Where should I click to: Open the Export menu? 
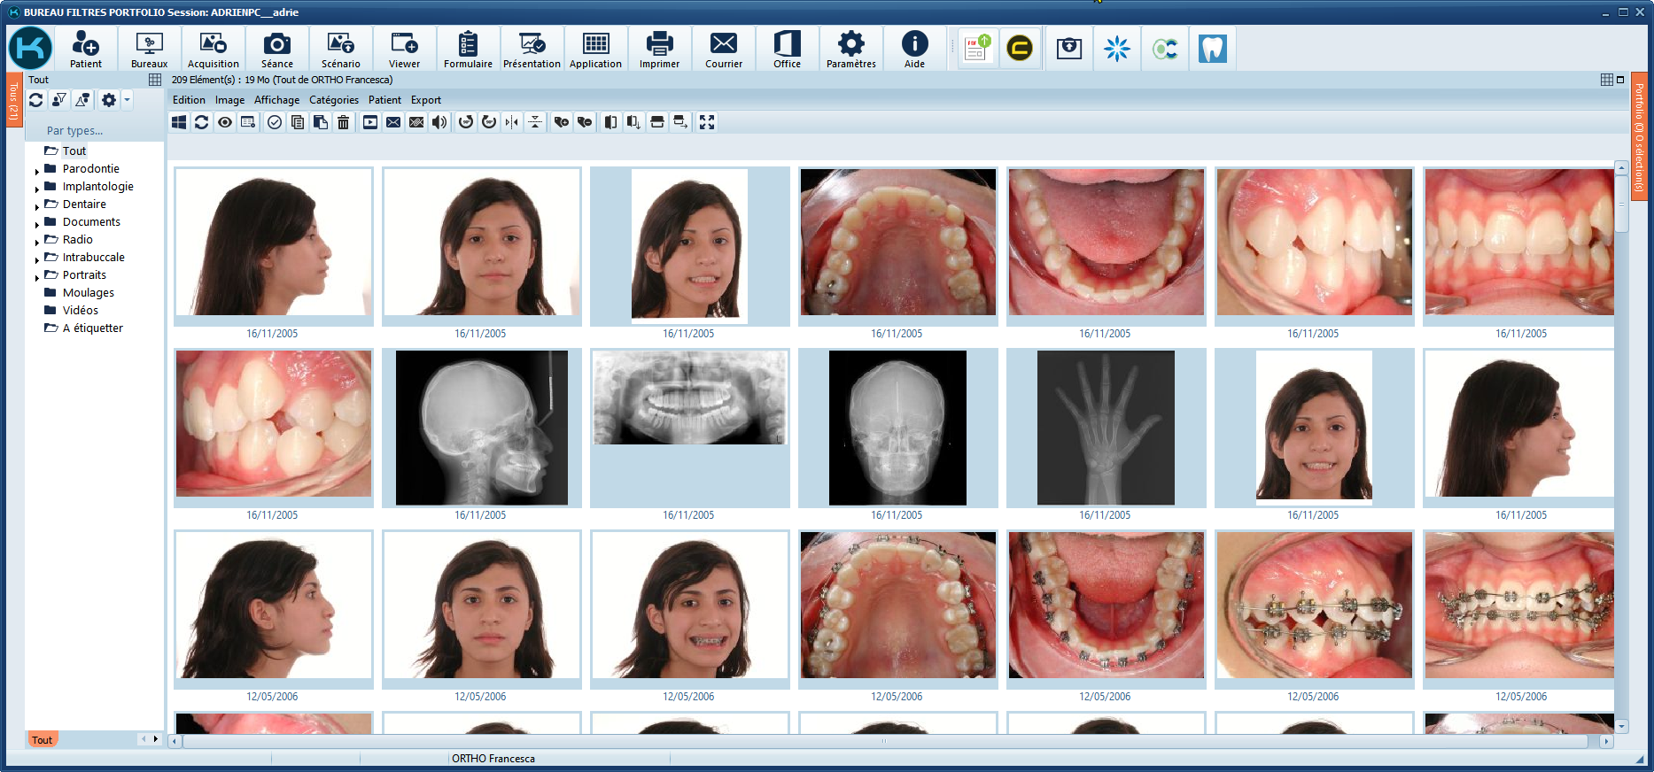tap(425, 100)
